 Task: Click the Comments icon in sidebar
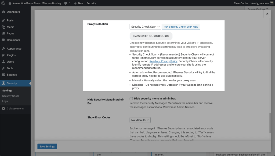(3, 40)
